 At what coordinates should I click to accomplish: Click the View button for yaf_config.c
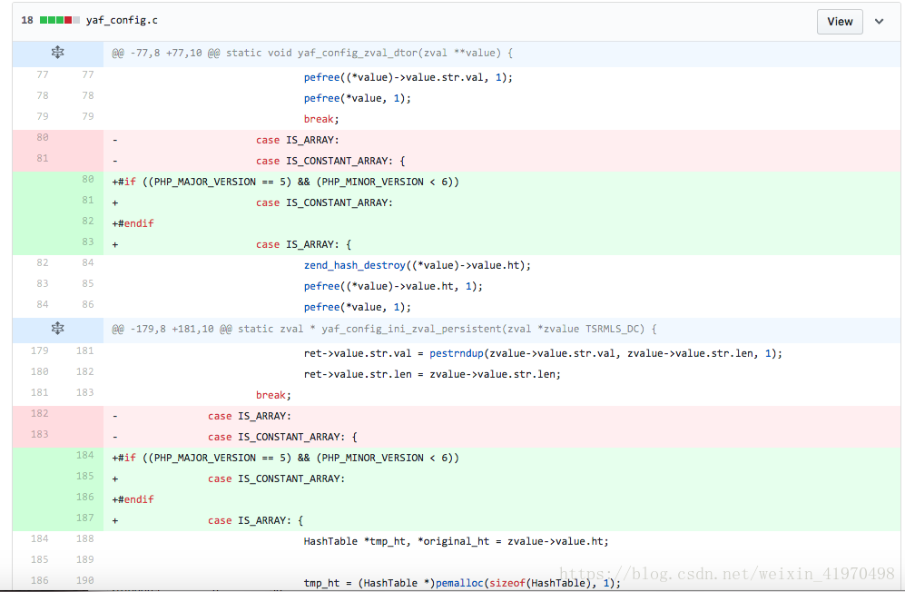pyautogui.click(x=840, y=22)
